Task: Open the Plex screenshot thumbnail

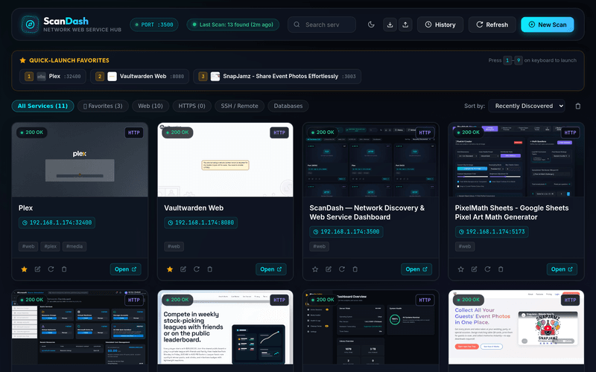Action: (80, 160)
